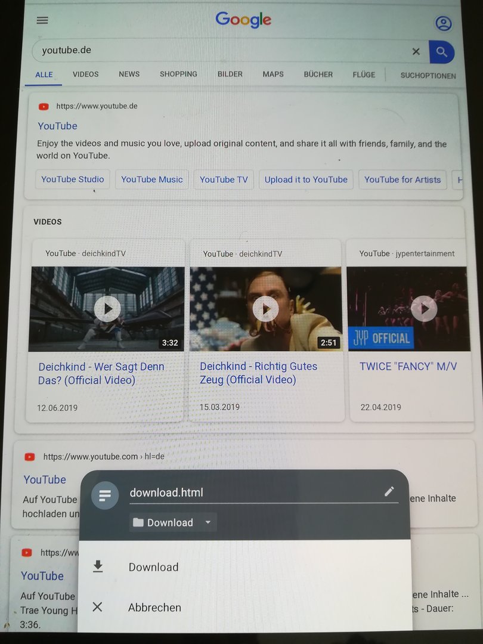This screenshot has width=483, height=644.
Task: Click the Upload it to YouTube sitelink
Action: click(x=306, y=179)
